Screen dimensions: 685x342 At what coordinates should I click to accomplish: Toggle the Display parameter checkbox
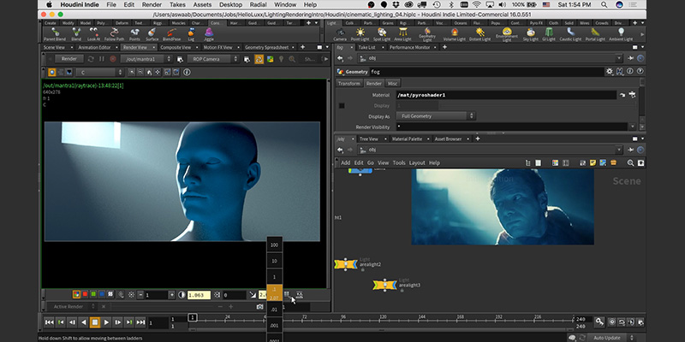[342, 105]
